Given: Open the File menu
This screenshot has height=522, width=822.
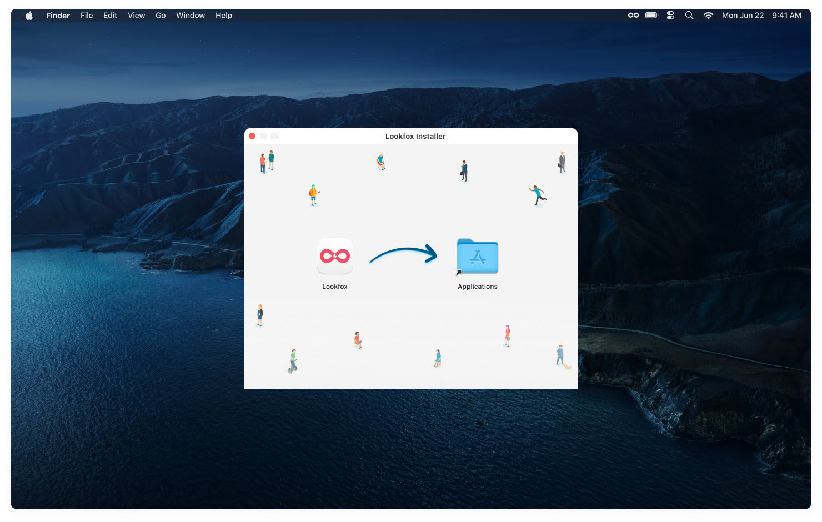Looking at the screenshot, I should [x=87, y=16].
